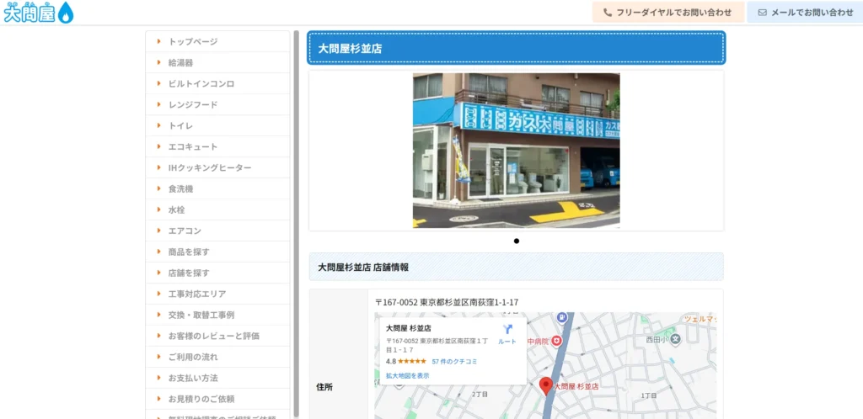Click the phone icon for free-dial inquiry

607,13
